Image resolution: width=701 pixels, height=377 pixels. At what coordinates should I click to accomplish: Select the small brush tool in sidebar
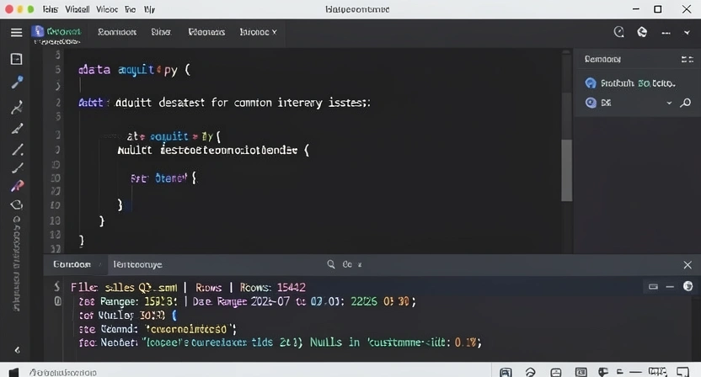[17, 168]
